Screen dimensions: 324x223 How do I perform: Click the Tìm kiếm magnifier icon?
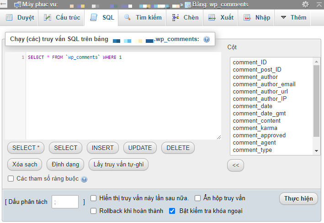(127, 18)
